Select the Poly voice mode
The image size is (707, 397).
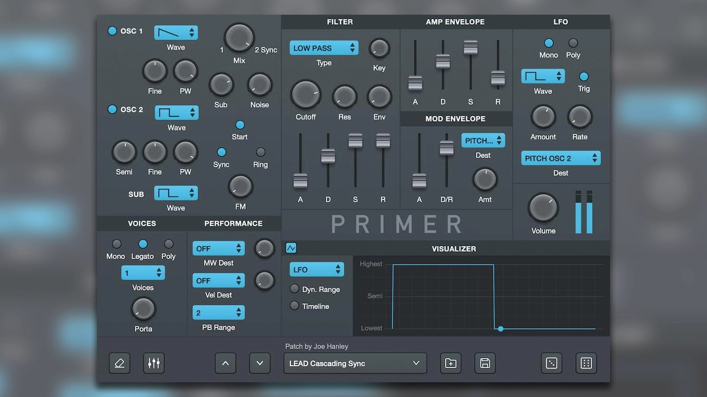point(169,244)
